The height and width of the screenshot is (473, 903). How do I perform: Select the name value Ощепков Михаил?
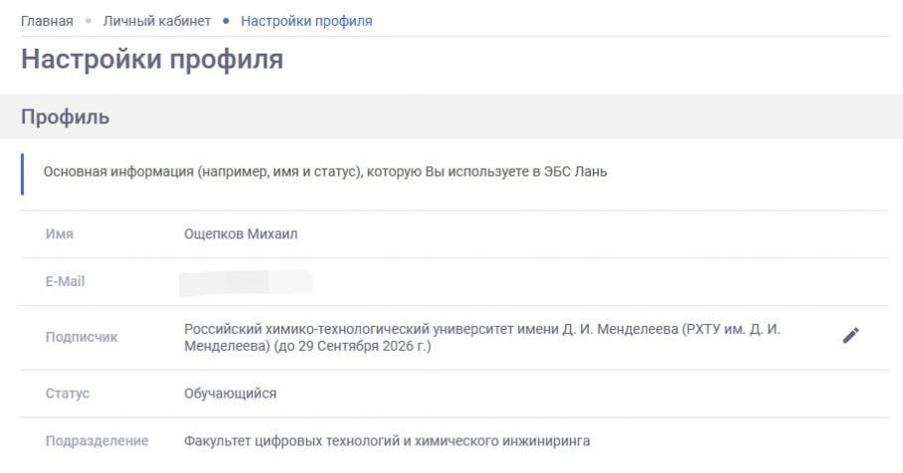click(241, 235)
